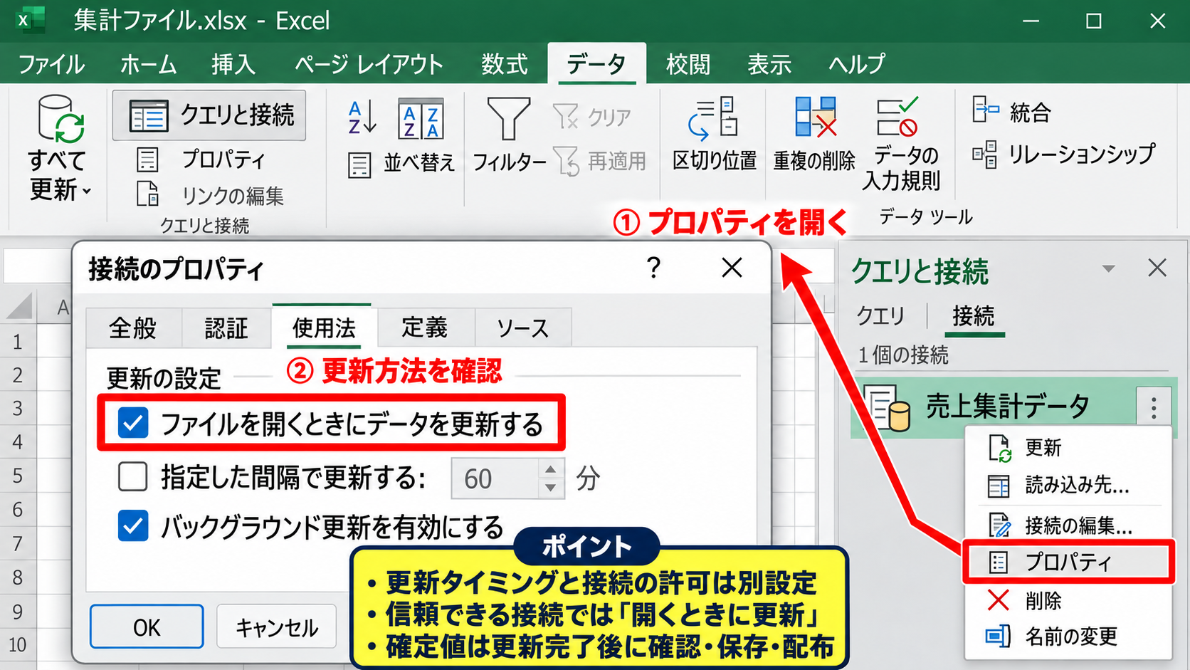Click 重複の削除 remove duplicates icon
This screenshot has width=1190, height=670.
coord(815,117)
